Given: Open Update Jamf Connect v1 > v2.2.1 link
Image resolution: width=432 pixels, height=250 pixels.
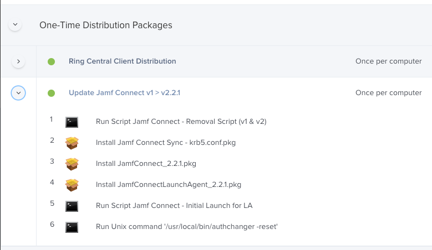Looking at the screenshot, I should coord(125,92).
